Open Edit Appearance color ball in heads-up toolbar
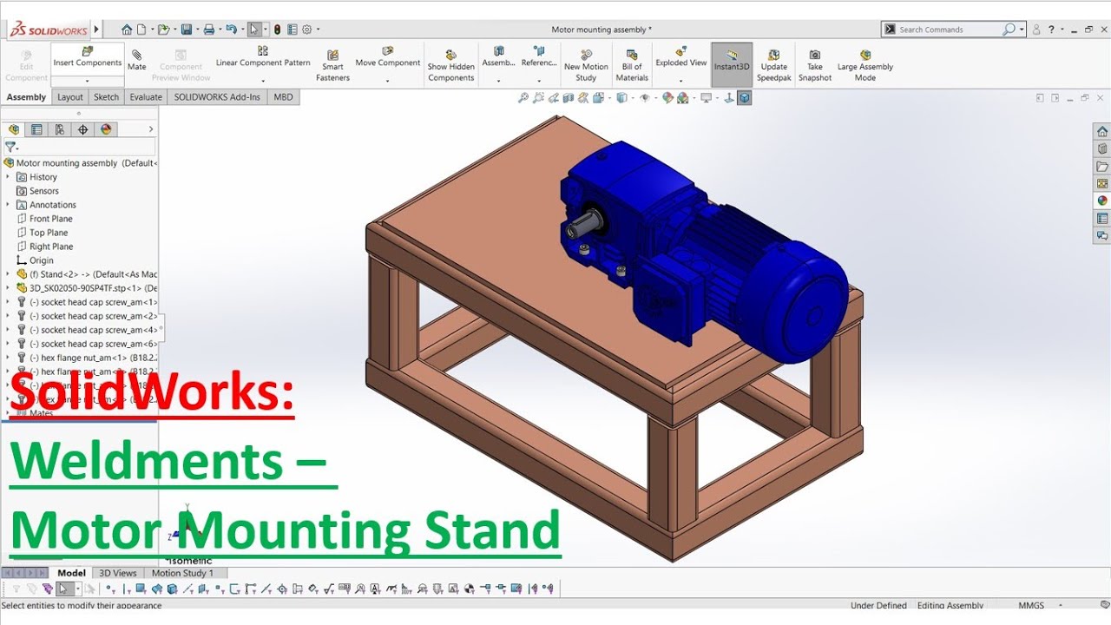The image size is (1111, 625). click(667, 98)
